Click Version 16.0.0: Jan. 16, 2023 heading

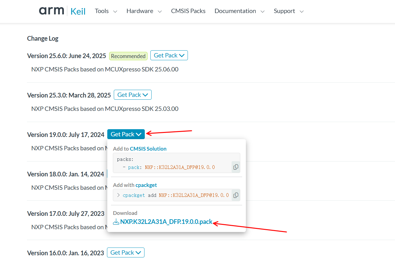65,253
